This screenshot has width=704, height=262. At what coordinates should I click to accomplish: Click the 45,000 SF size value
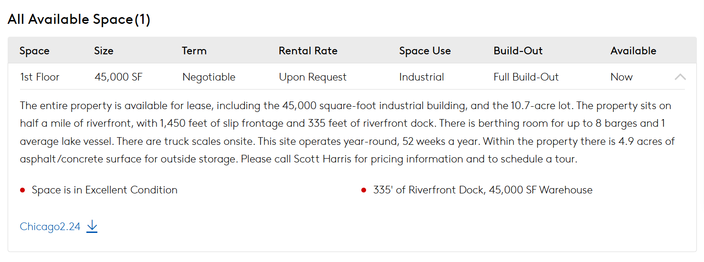(x=118, y=77)
